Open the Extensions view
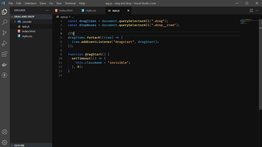 coord(5,54)
